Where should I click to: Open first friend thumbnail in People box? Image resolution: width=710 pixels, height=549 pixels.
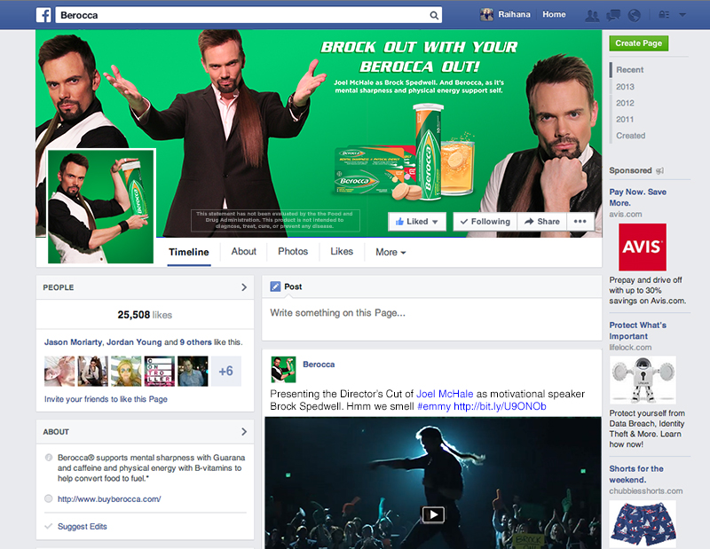[x=59, y=371]
